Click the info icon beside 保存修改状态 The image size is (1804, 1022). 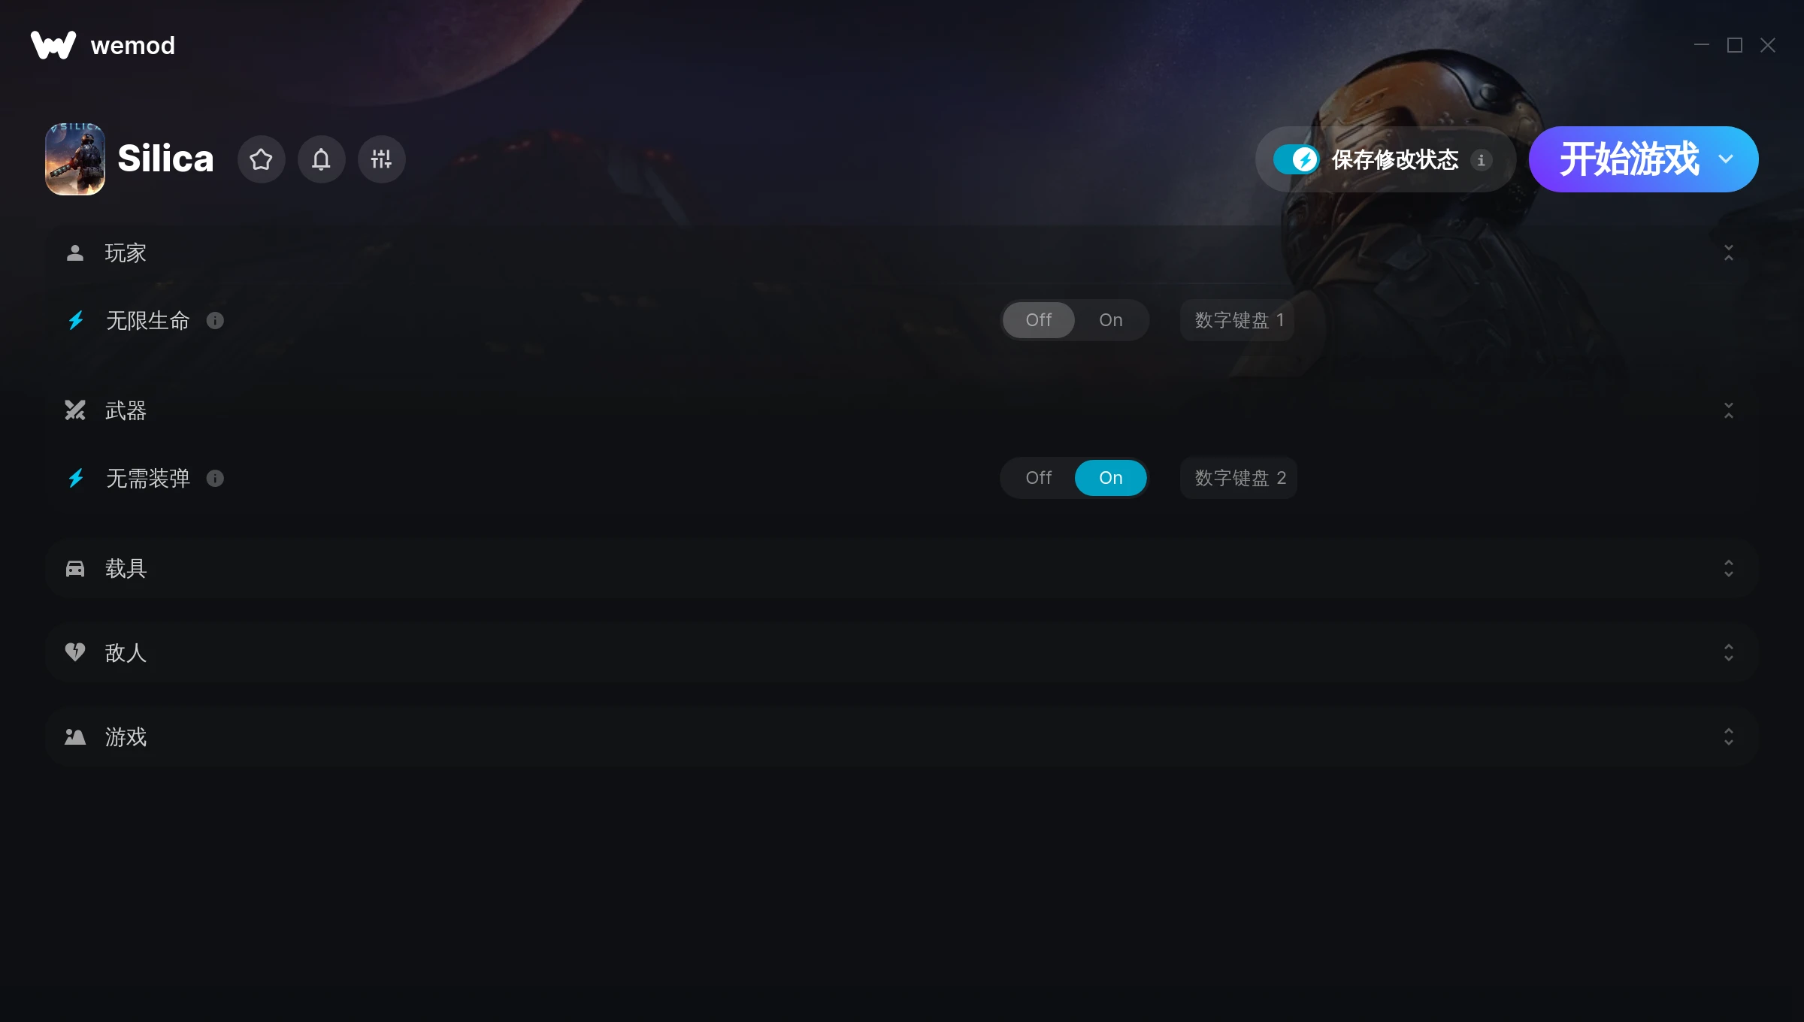pos(1481,160)
